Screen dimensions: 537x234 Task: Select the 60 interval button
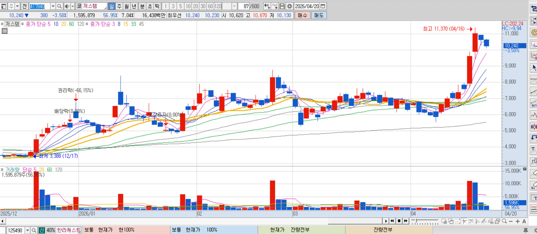(210, 6)
